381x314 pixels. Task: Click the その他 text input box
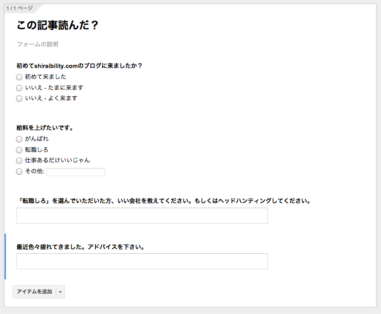click(x=76, y=172)
